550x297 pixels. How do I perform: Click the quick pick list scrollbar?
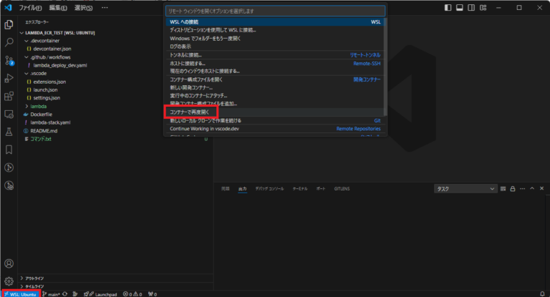pos(385,67)
